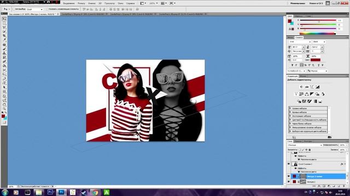Open the leading dropdown arrow
This screenshot has height=196, width=350.
tap(322, 47)
